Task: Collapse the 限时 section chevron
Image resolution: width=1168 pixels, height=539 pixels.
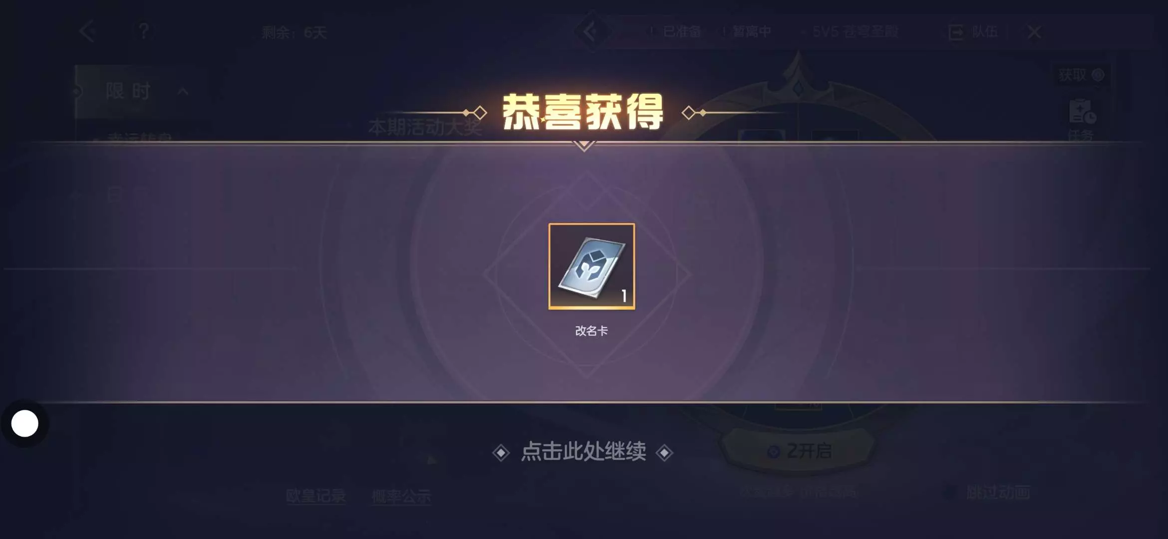Action: click(183, 91)
